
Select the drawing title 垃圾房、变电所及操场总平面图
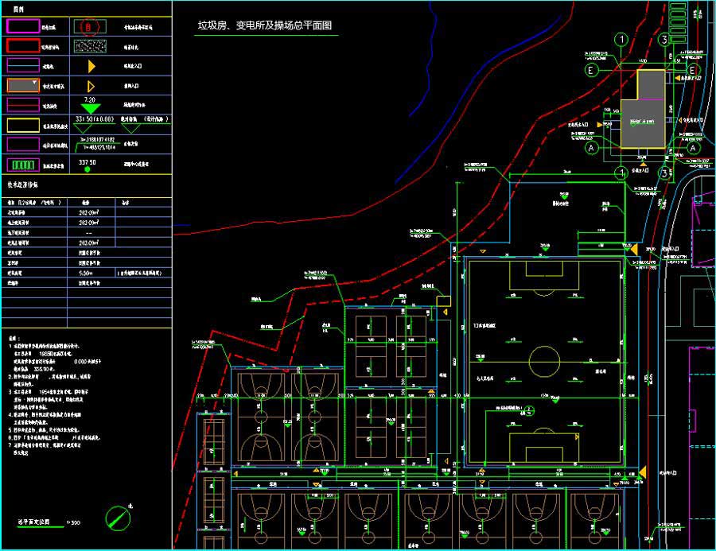(x=266, y=26)
